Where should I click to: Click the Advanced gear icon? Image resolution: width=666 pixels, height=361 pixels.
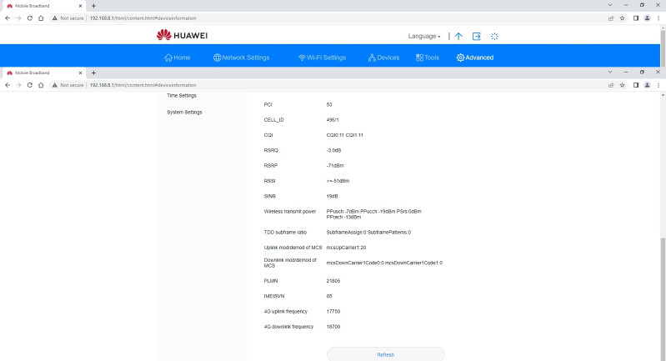point(460,58)
